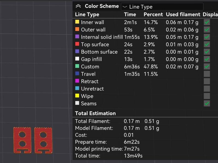
Task: Click the Gap infill label
Action: click(x=91, y=59)
